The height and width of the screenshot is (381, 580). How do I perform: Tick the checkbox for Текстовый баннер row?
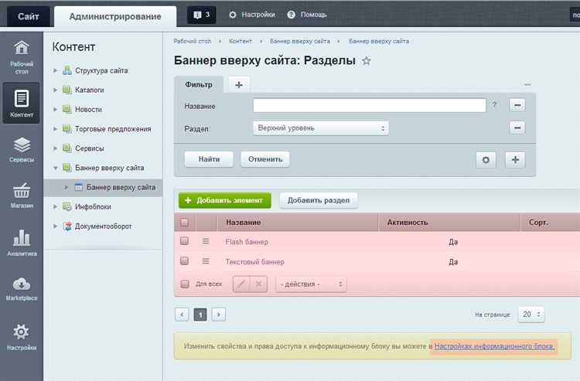coord(185,261)
